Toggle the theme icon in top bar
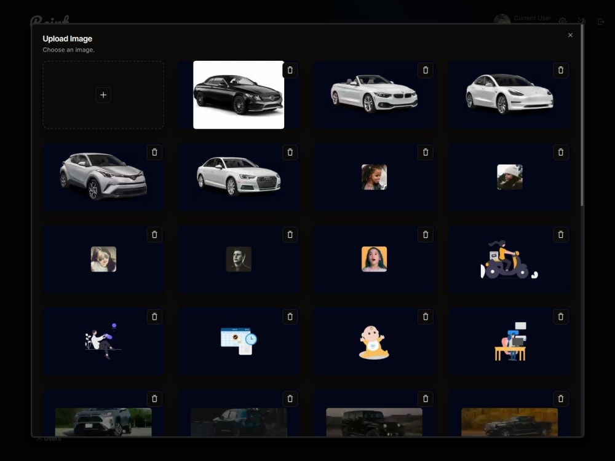This screenshot has width=615, height=461. coord(582,21)
